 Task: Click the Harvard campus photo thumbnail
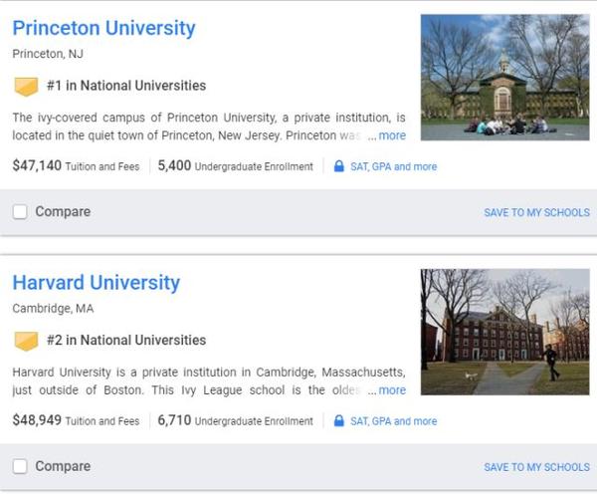[x=504, y=332]
